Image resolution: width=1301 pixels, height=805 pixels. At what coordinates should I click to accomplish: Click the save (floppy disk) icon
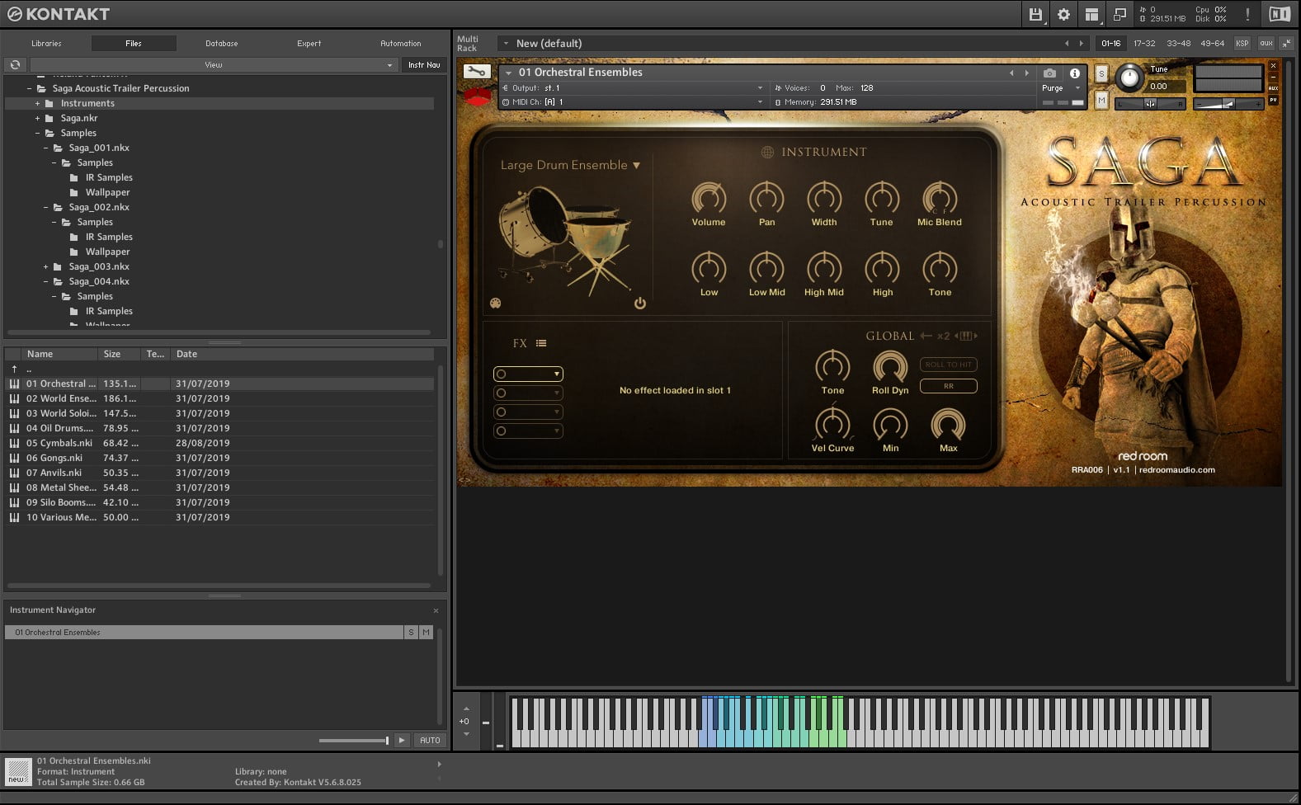click(1035, 14)
